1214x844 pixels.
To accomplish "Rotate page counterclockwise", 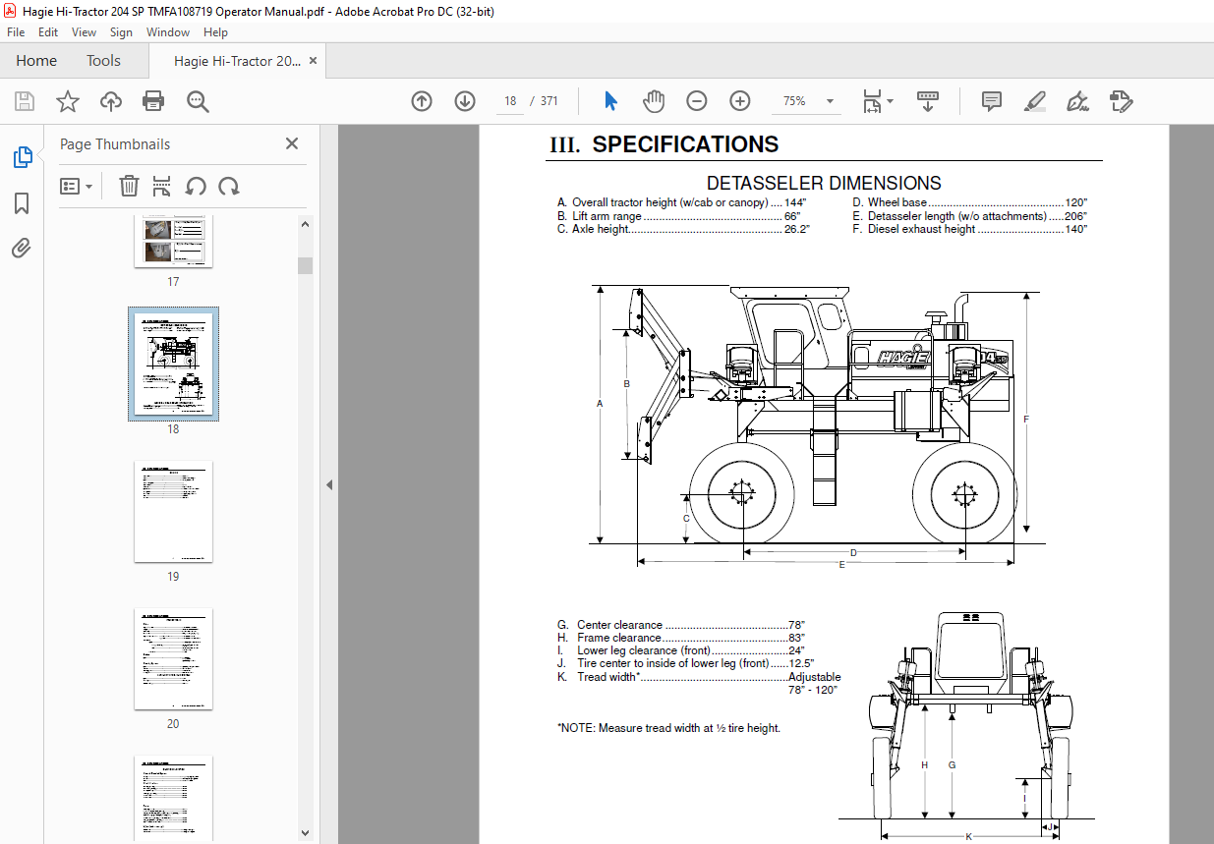I will (196, 186).
